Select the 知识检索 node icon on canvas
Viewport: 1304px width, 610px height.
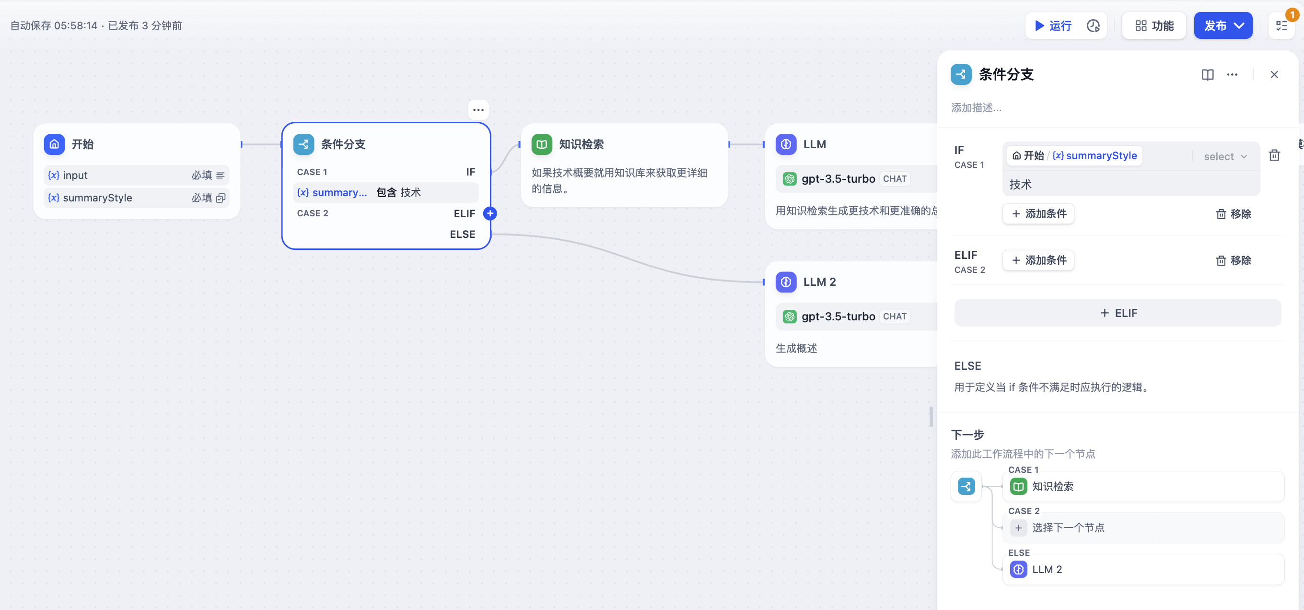click(x=541, y=144)
